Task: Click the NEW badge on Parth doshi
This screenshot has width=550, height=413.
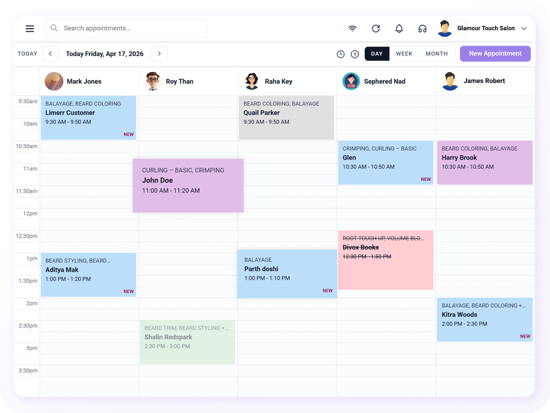Action: click(x=327, y=291)
